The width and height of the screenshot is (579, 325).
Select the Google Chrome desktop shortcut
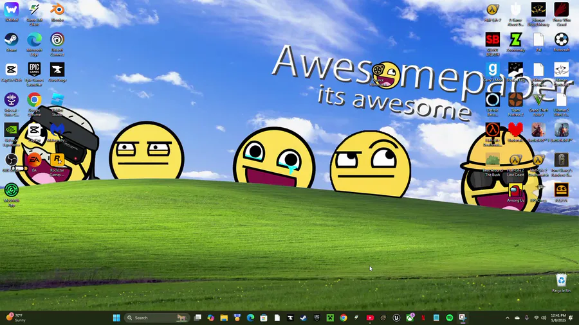[34, 105]
